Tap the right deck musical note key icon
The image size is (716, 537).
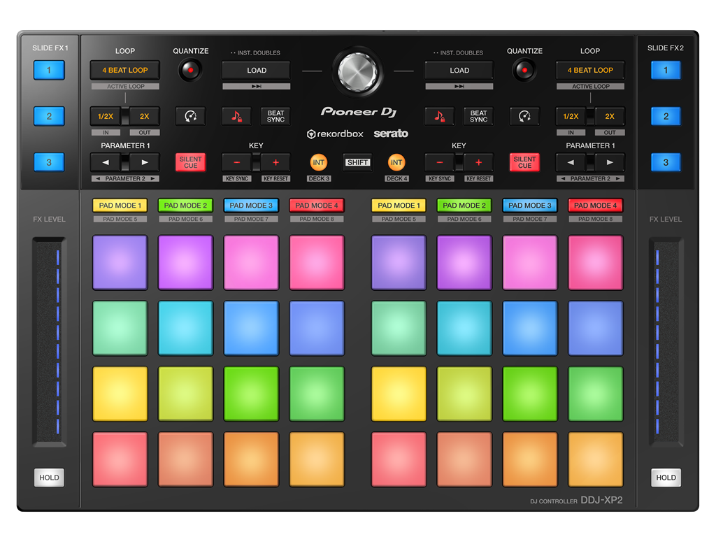[x=439, y=116]
